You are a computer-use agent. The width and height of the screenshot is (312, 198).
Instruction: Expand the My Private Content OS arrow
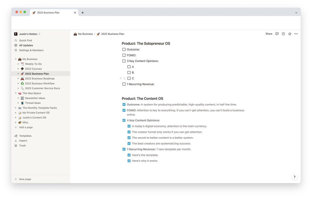pos(16,113)
